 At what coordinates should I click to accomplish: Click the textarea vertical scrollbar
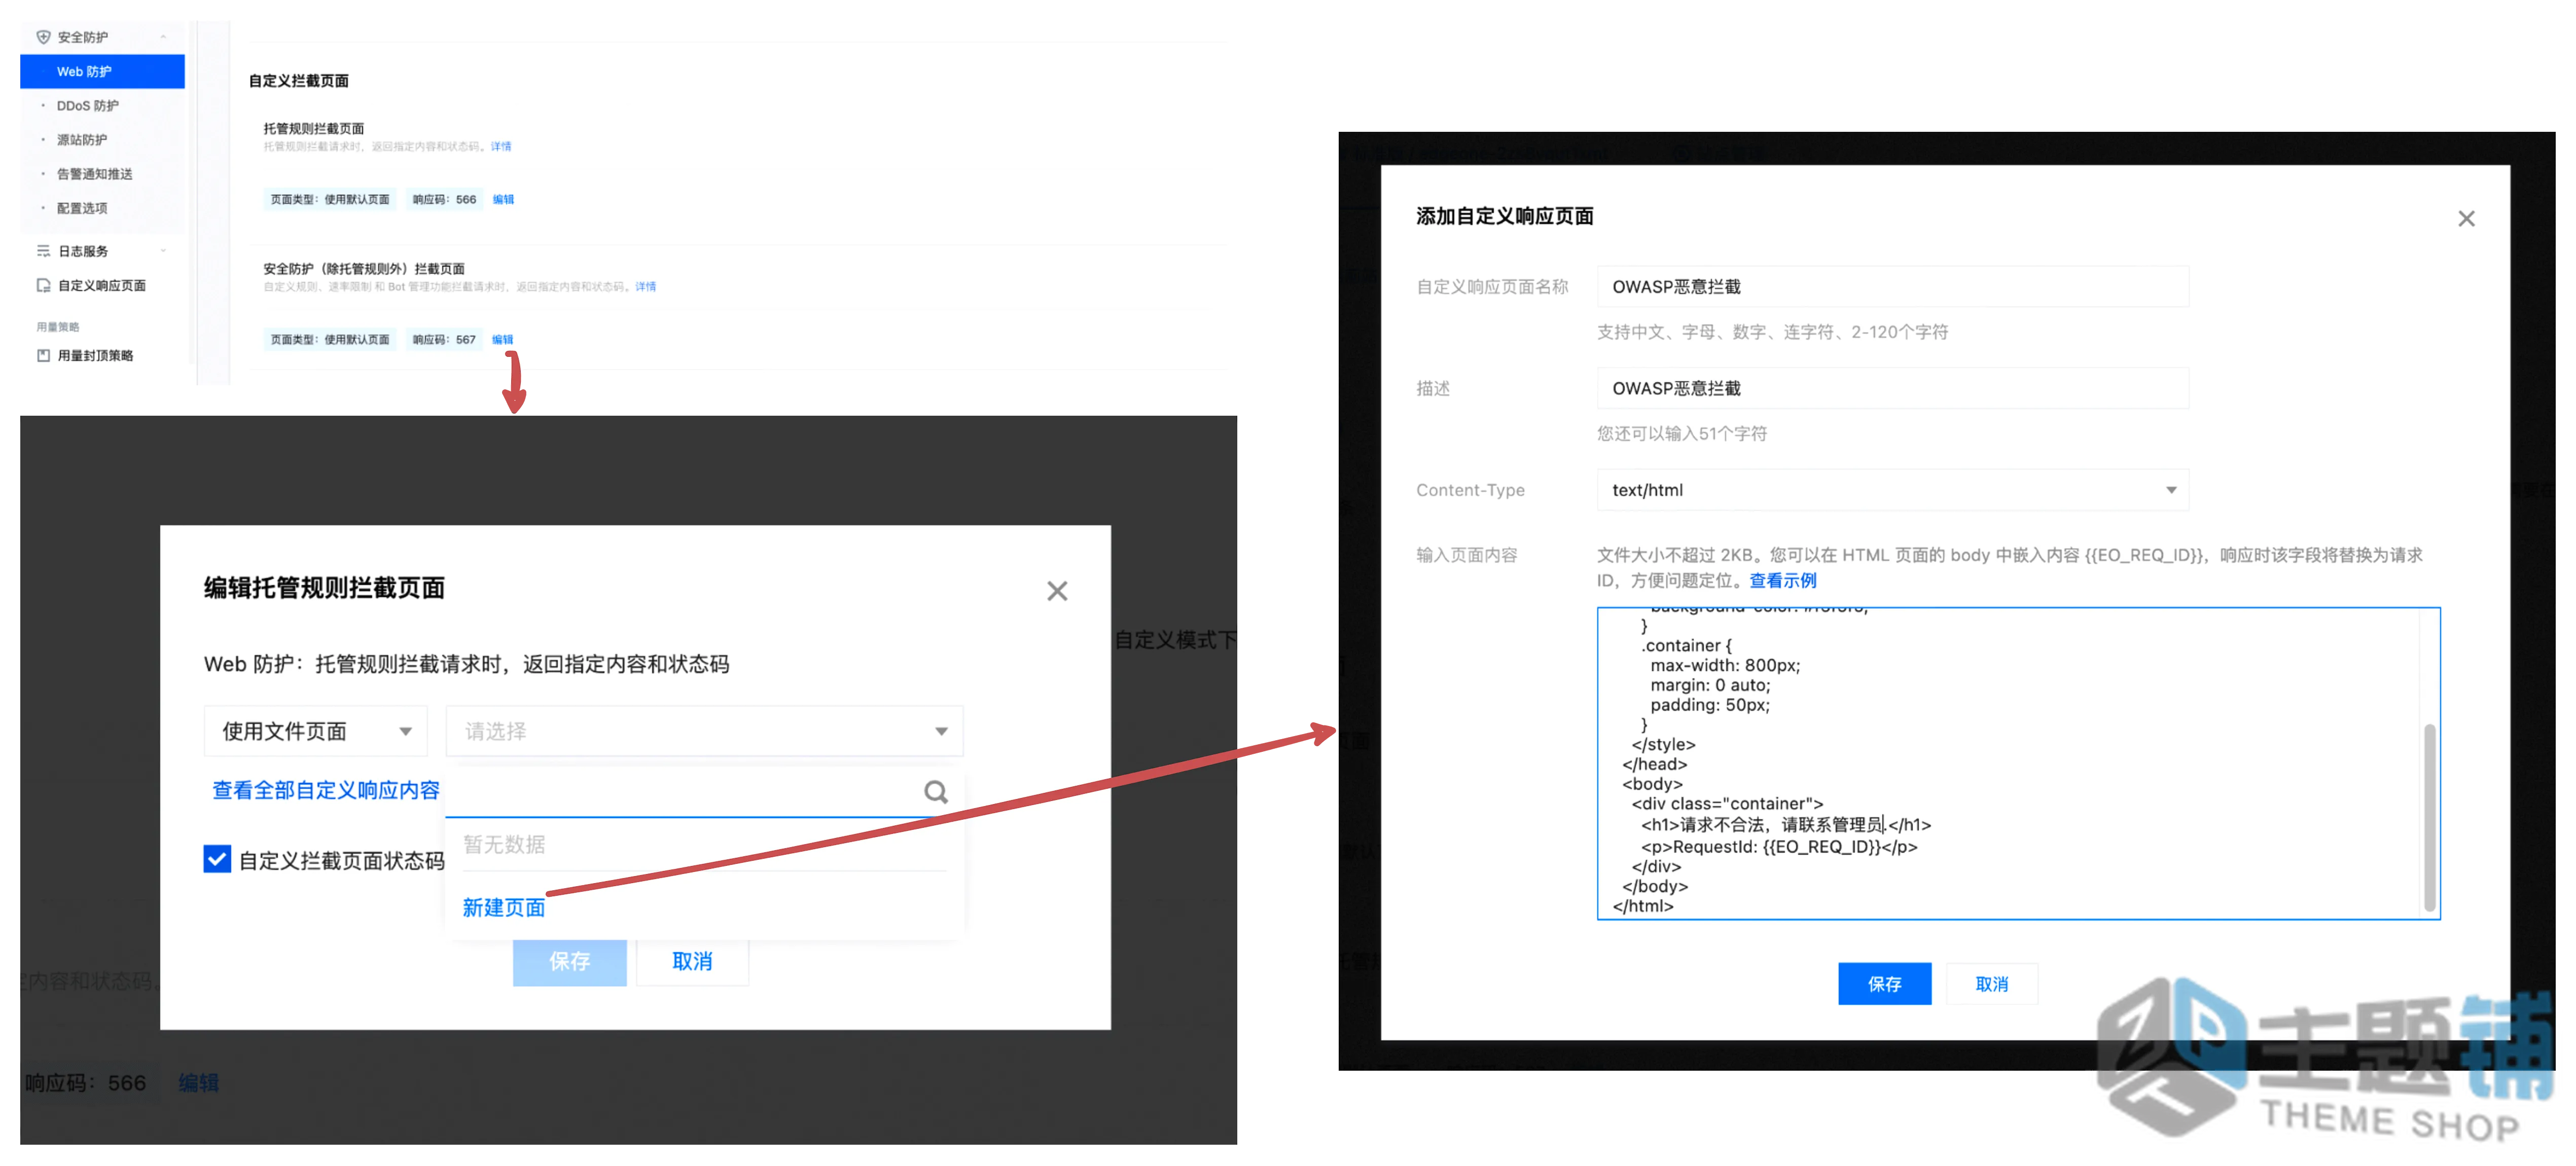point(2430,817)
